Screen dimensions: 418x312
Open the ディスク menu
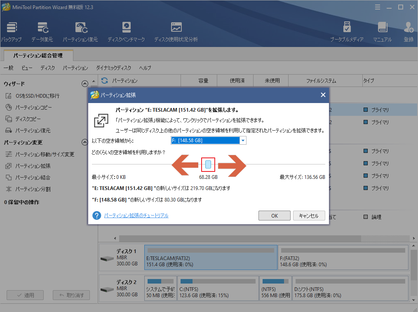coord(48,68)
